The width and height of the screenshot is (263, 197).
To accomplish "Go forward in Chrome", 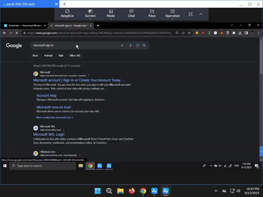I will (11, 33).
